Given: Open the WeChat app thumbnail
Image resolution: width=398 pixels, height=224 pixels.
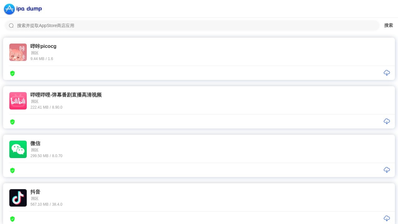Looking at the screenshot, I should (18, 149).
